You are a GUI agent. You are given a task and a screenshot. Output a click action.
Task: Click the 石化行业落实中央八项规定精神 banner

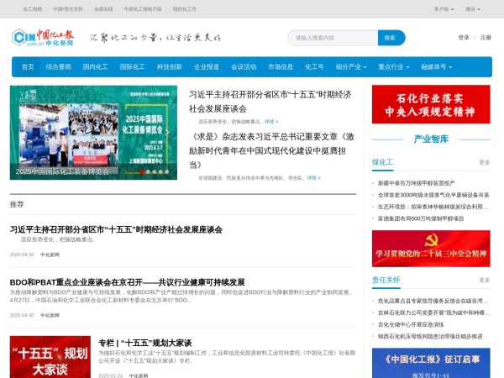(431, 104)
